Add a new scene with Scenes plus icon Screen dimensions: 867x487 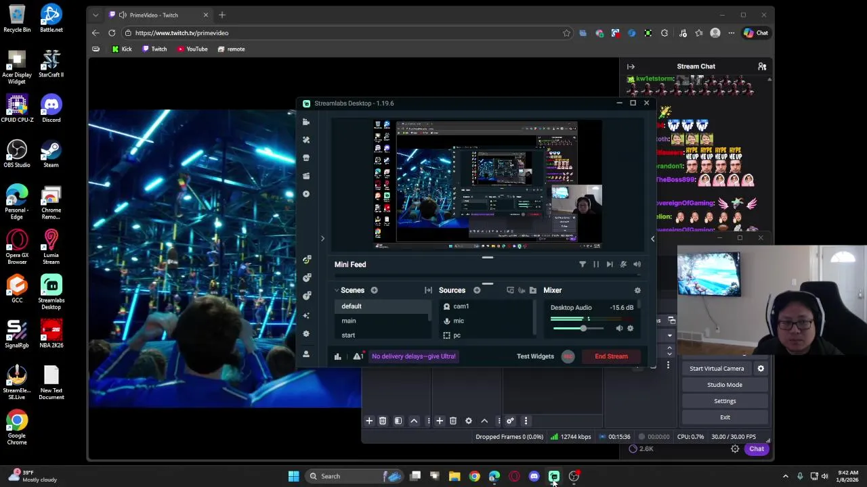point(374,290)
